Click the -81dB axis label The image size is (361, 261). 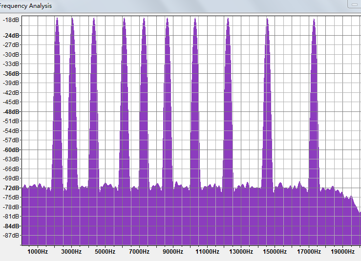coord(11,217)
